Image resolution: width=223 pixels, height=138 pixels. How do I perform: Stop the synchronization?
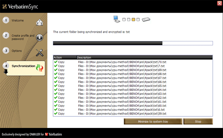point(198,122)
